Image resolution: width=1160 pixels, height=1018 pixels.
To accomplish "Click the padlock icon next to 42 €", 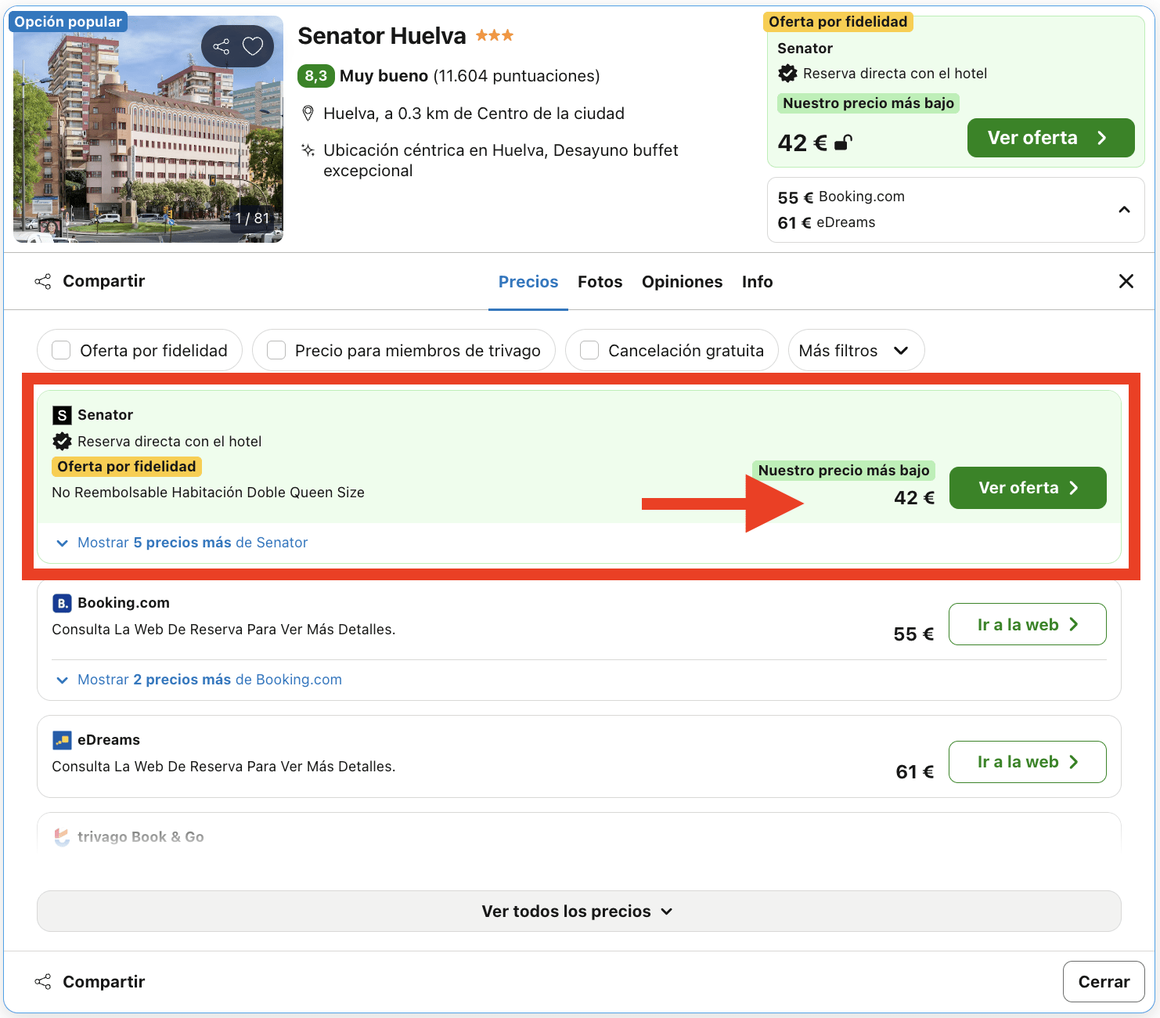I will click(843, 143).
